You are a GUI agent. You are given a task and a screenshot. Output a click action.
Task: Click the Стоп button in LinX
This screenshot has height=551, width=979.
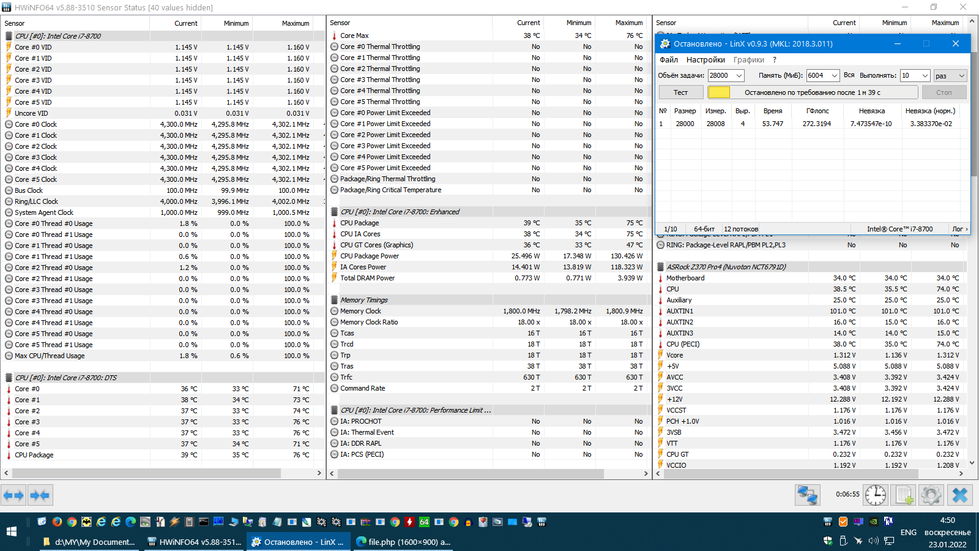(x=944, y=92)
